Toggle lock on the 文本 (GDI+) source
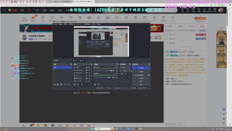Screen dimensions: 232x131 click(89, 73)
